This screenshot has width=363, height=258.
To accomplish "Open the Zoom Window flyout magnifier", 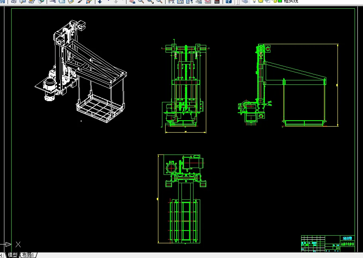I will (x=150, y=1).
